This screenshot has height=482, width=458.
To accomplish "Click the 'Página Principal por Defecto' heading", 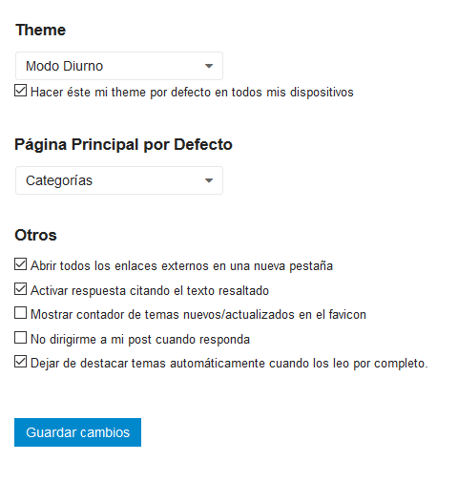I will 123,145.
